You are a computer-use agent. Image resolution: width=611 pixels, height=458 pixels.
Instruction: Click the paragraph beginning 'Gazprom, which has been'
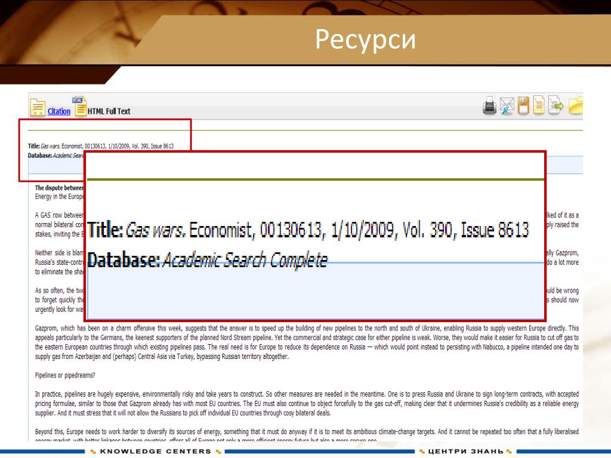(307, 342)
